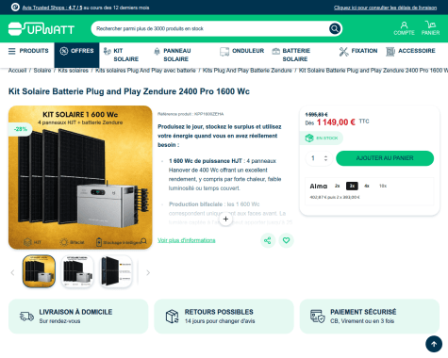448x358 pixels.
Task: Go to Solaire breadcrumb
Action: point(42,71)
